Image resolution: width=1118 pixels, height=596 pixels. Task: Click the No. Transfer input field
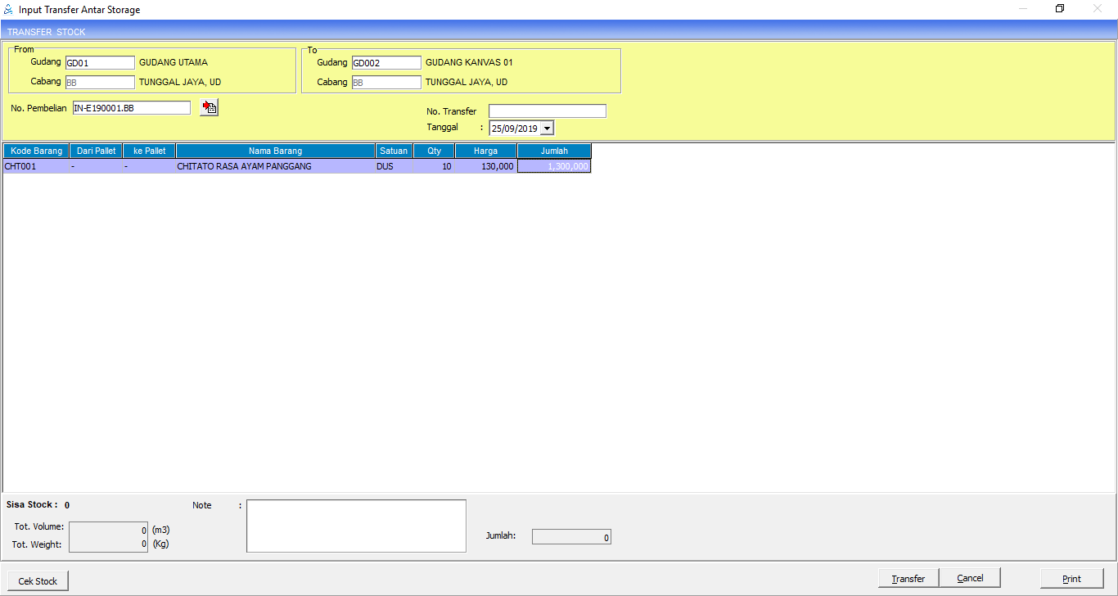pyautogui.click(x=547, y=111)
